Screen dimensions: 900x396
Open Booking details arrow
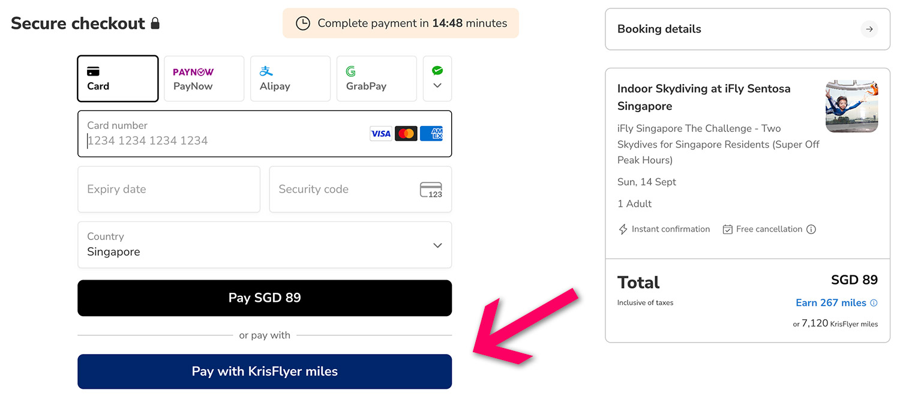[x=869, y=29]
